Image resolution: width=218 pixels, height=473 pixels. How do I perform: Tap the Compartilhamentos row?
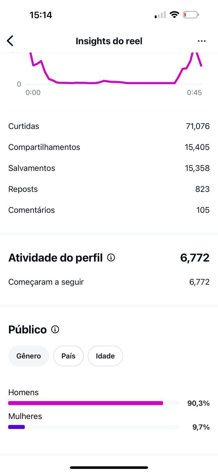tap(109, 147)
